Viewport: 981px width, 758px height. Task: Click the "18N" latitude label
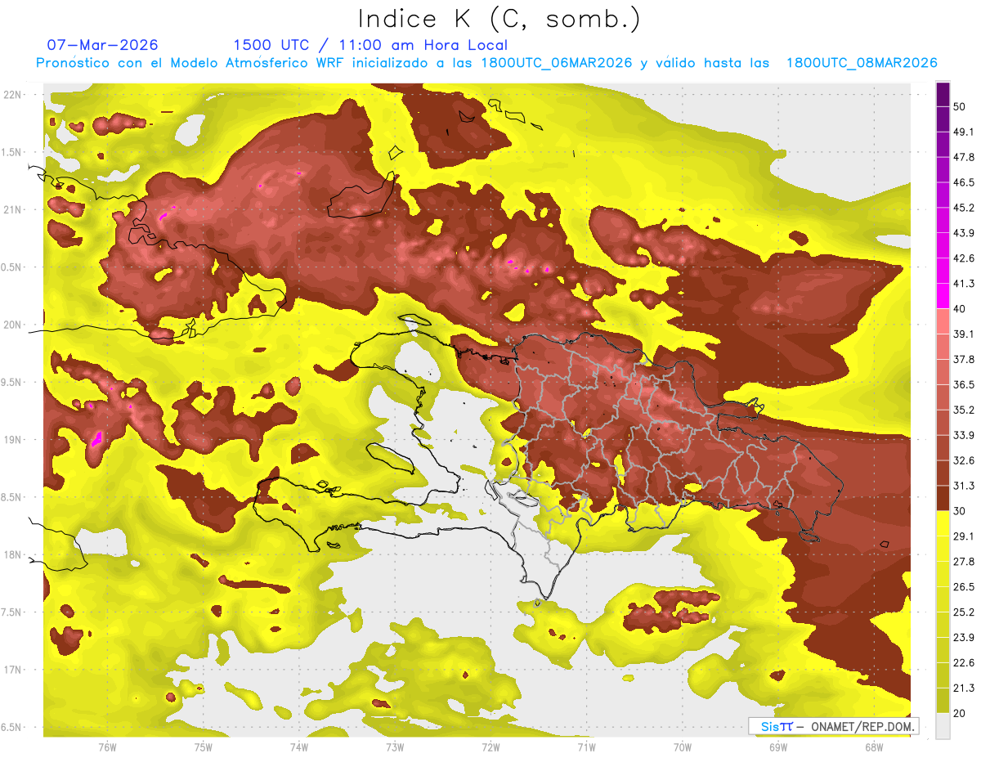13,554
